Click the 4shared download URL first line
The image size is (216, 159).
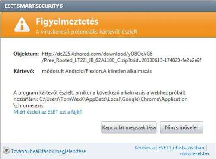pos(97,54)
